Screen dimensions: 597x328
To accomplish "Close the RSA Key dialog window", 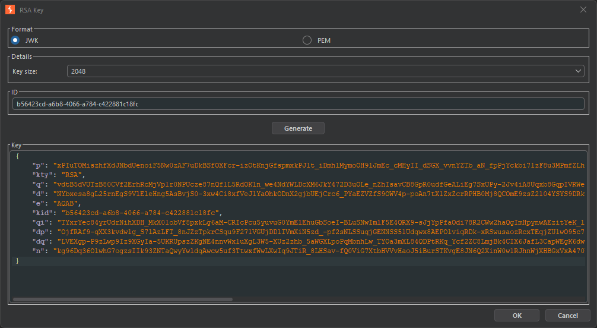I will point(583,10).
